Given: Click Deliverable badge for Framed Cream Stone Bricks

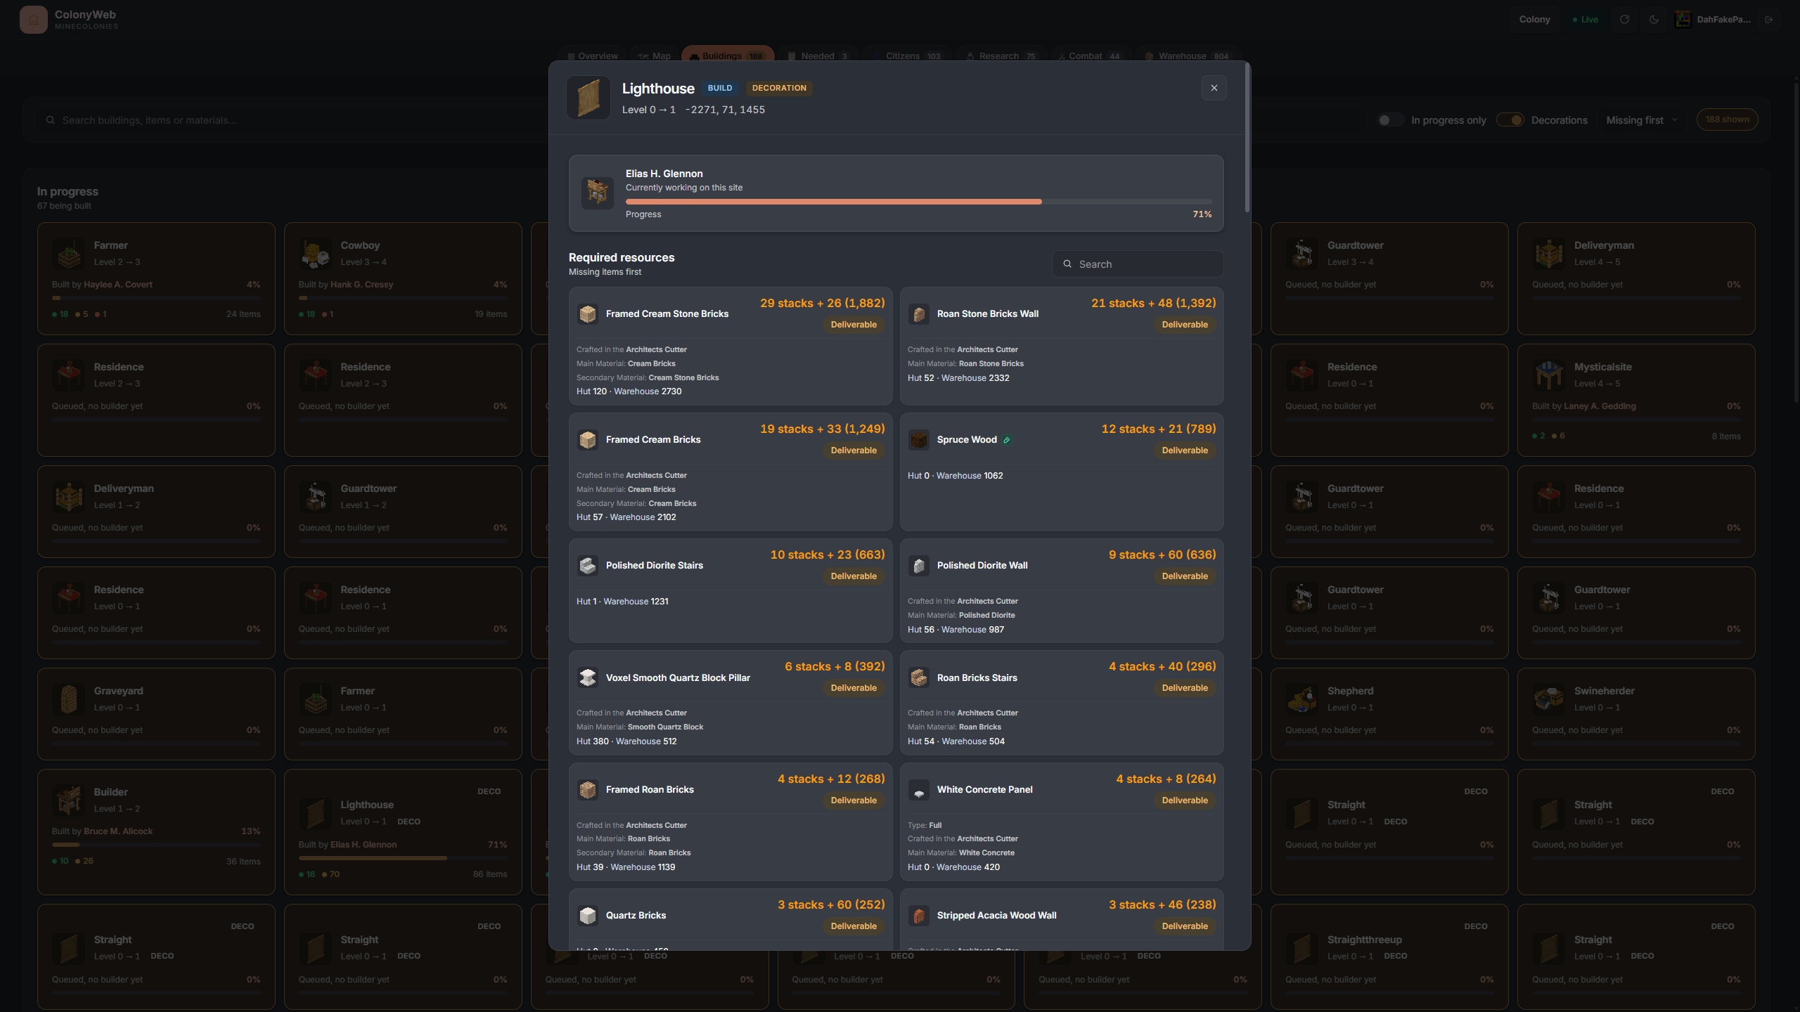Looking at the screenshot, I should (x=854, y=325).
